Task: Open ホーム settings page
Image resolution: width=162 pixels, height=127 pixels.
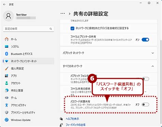Action: click(x=29, y=39)
